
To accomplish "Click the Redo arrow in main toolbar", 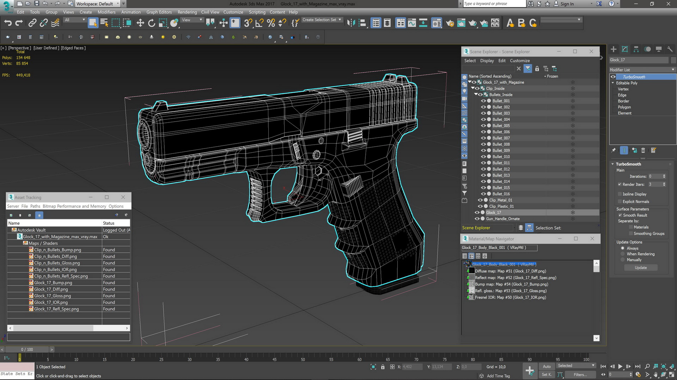I will (x=19, y=23).
